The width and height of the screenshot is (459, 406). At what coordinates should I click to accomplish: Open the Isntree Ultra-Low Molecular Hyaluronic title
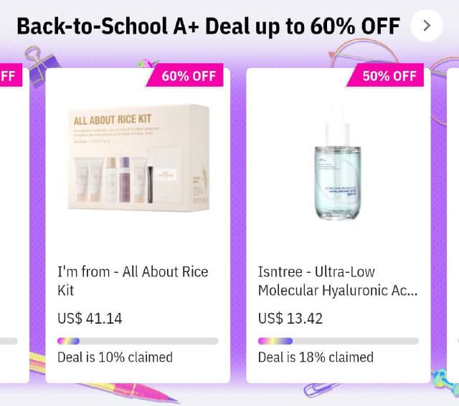point(337,281)
